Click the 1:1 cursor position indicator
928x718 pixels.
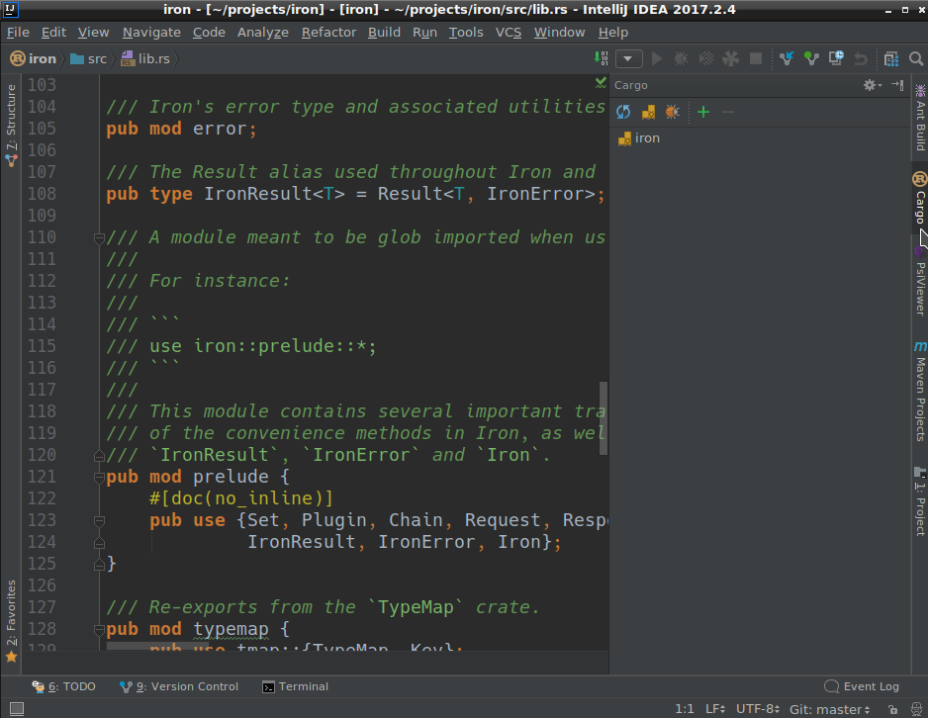point(685,709)
